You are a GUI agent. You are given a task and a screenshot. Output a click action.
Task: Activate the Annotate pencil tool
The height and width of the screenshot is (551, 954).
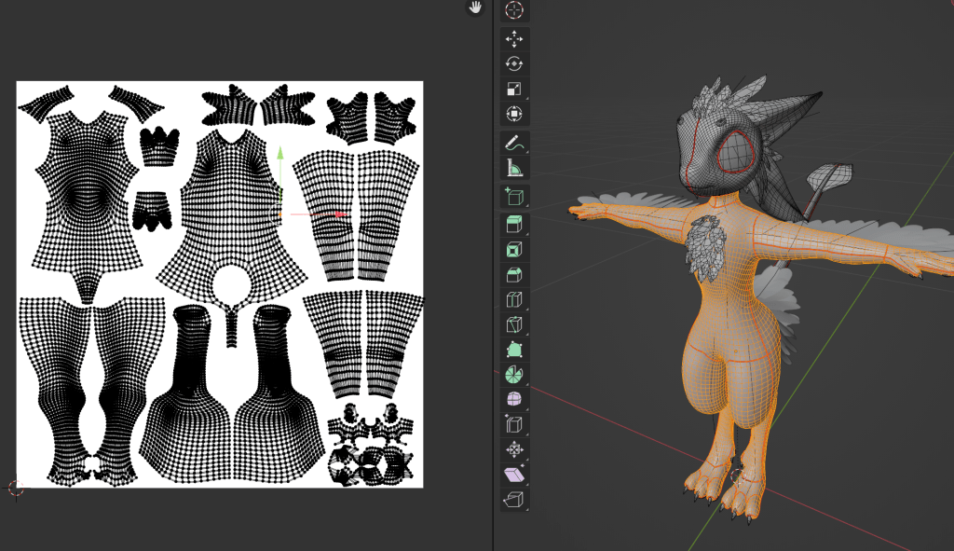(x=514, y=144)
